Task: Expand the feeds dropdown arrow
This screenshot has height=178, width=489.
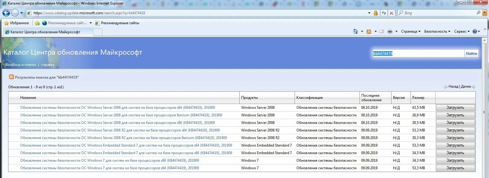Action: click(x=376, y=31)
